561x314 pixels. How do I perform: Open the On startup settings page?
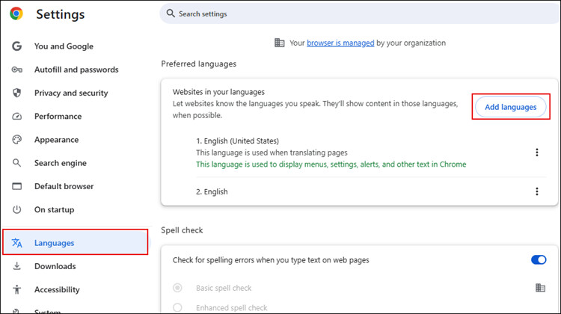point(54,209)
